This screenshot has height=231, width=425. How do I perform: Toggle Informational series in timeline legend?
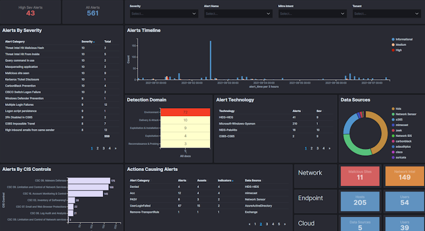pyautogui.click(x=402, y=39)
